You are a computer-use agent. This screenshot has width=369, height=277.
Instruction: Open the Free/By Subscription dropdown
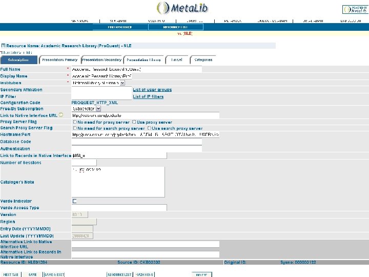point(86,109)
